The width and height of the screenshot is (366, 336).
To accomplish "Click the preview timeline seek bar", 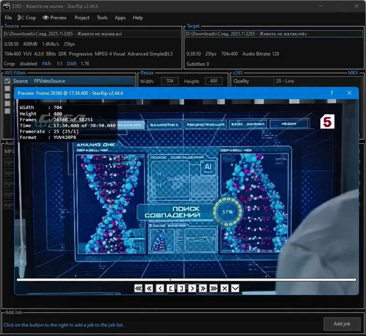I will pos(187,280).
